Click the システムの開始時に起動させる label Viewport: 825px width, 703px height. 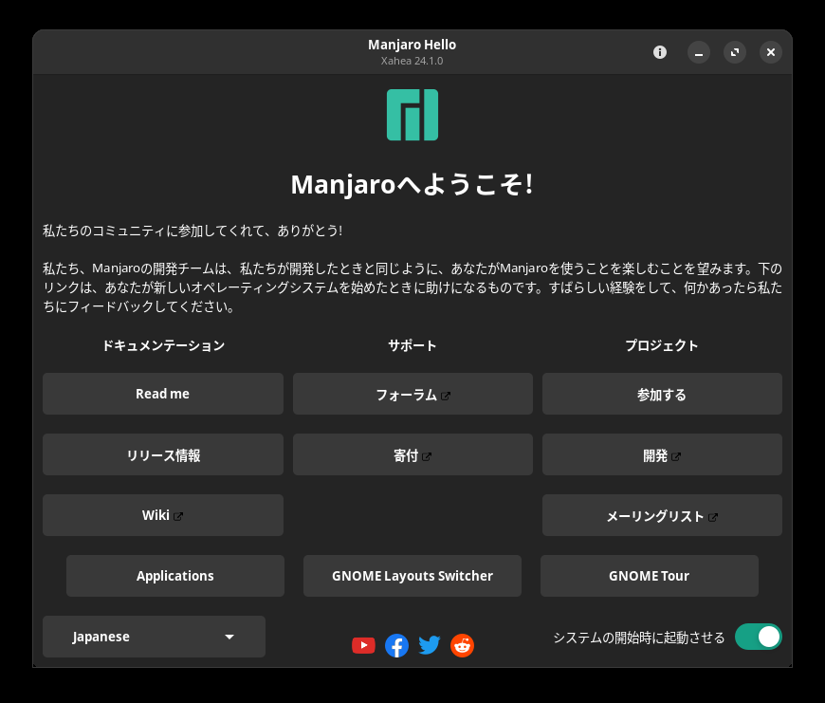pyautogui.click(x=639, y=638)
